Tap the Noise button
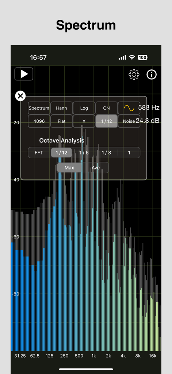Screen dimensions: 172x374 tap(129, 121)
